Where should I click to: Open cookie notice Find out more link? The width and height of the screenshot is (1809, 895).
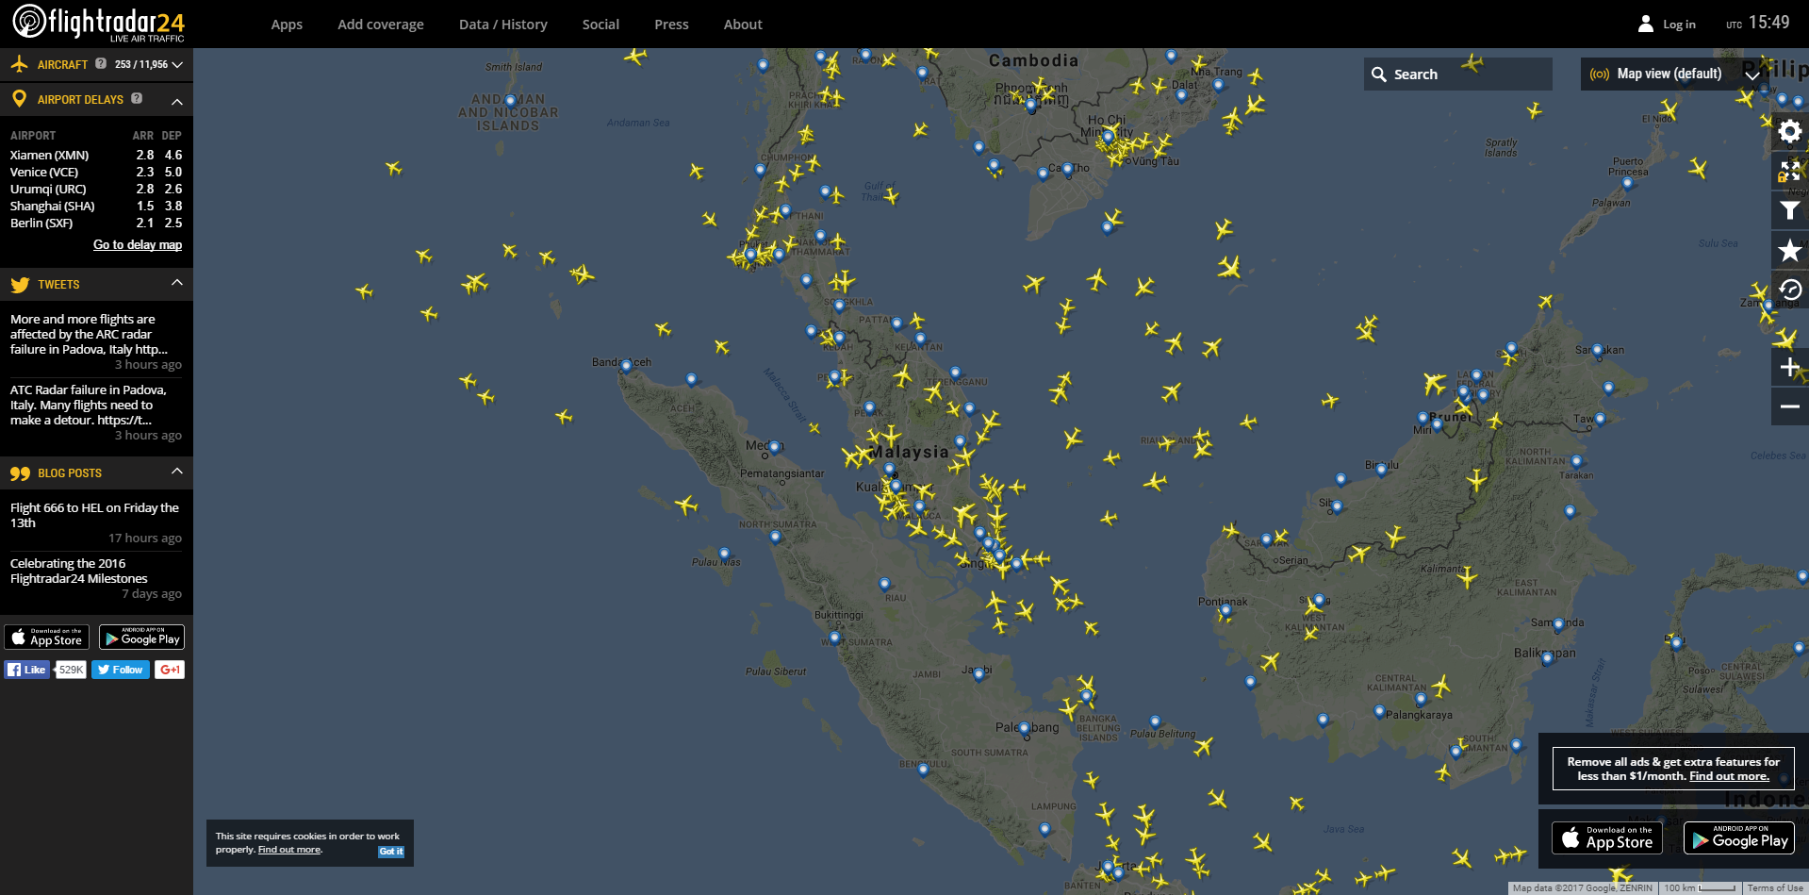tap(289, 850)
